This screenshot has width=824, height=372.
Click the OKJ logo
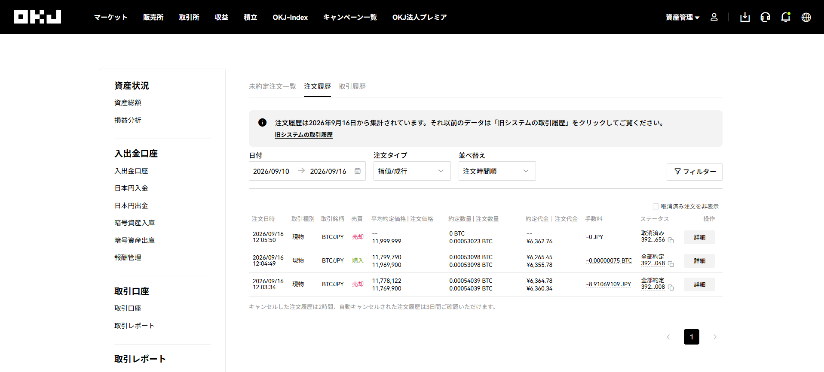tap(37, 17)
